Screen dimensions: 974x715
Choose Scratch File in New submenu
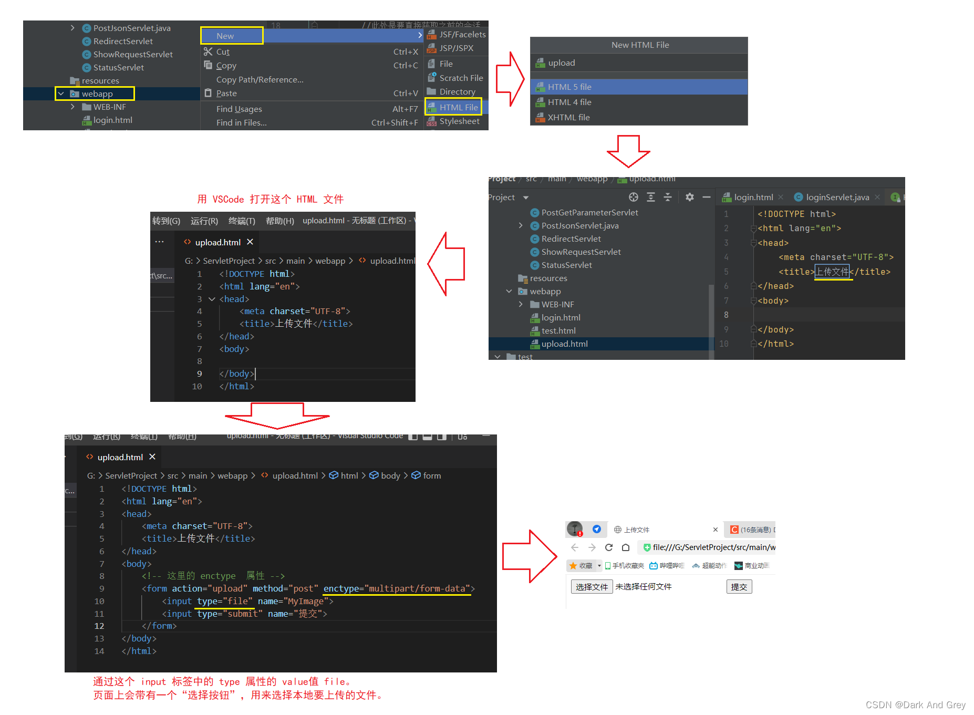point(456,78)
